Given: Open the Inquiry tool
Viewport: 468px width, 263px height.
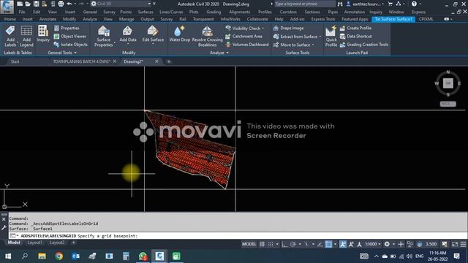Looking at the screenshot, I should pyautogui.click(x=43, y=34).
